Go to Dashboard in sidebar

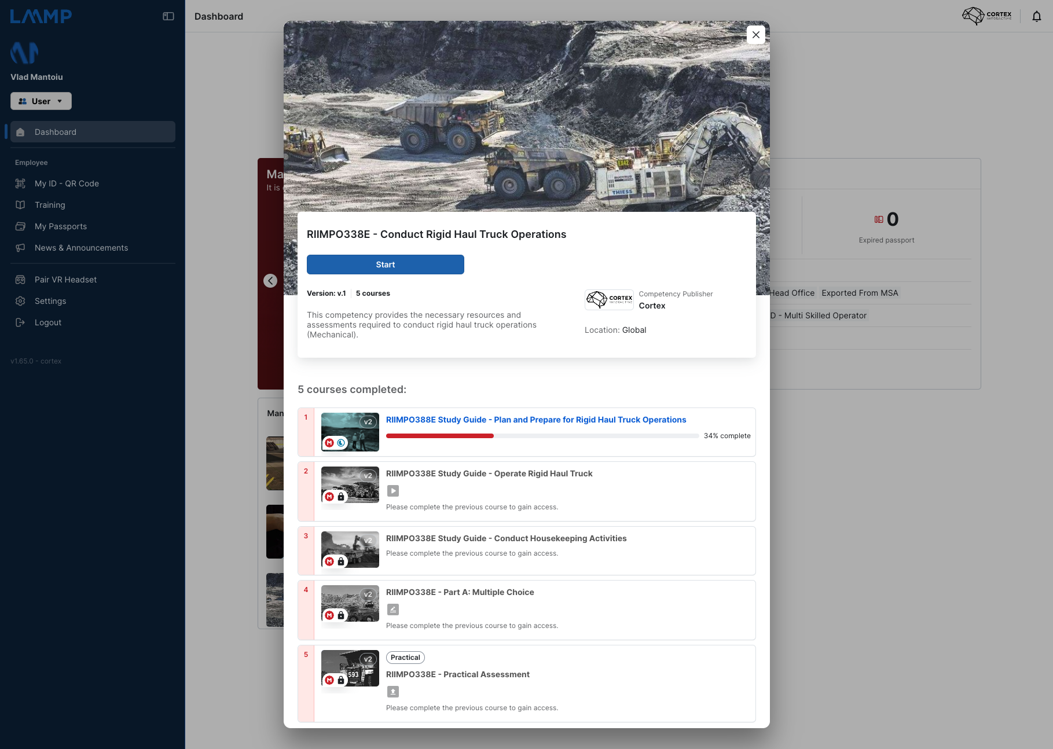click(93, 132)
